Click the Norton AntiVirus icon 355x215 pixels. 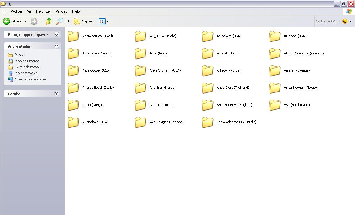(x=345, y=21)
